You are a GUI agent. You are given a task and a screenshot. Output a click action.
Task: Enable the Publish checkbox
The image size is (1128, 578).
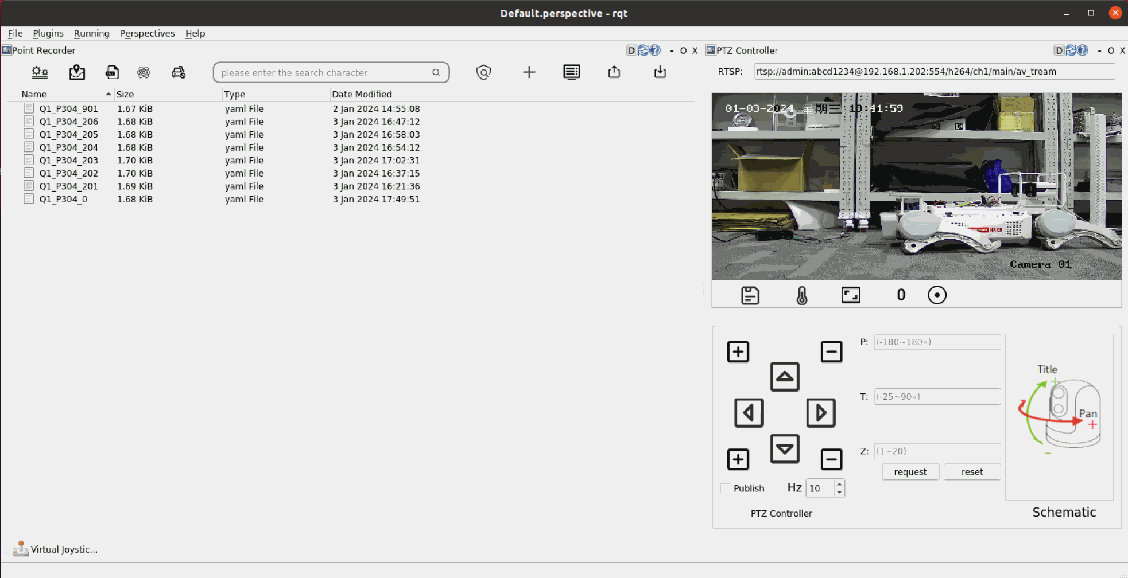point(725,488)
